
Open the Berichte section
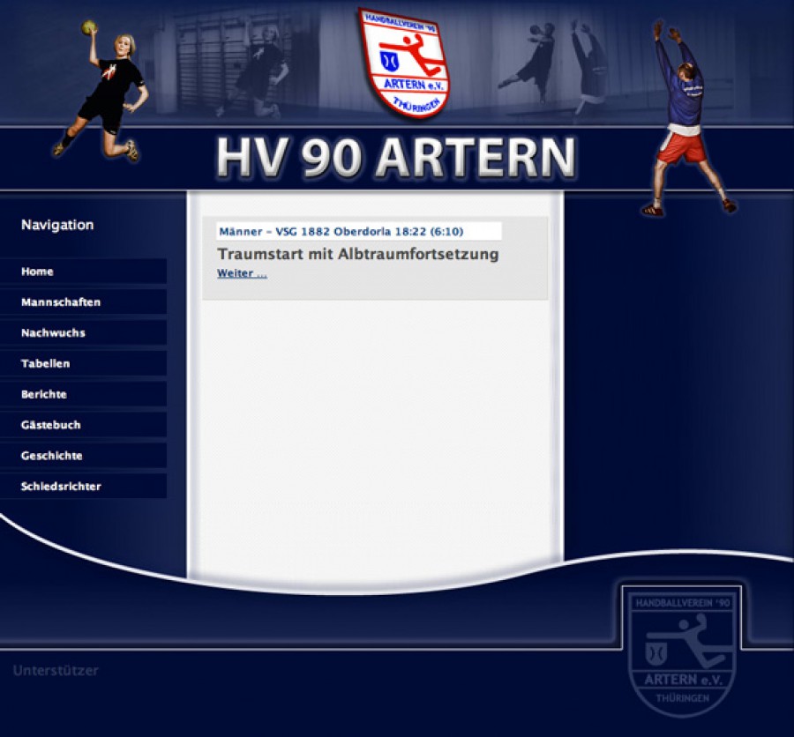pyautogui.click(x=84, y=394)
